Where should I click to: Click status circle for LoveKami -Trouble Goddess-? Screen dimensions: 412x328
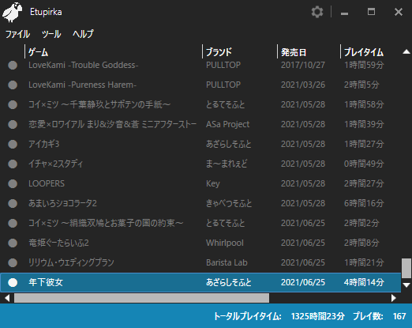[13, 65]
